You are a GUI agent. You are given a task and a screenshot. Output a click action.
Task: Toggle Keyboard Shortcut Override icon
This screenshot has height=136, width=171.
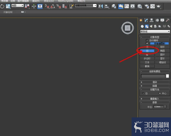click(40, 6)
